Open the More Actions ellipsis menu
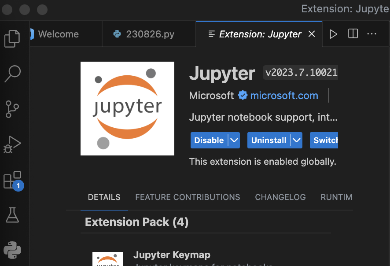390x266 pixels. [x=372, y=34]
